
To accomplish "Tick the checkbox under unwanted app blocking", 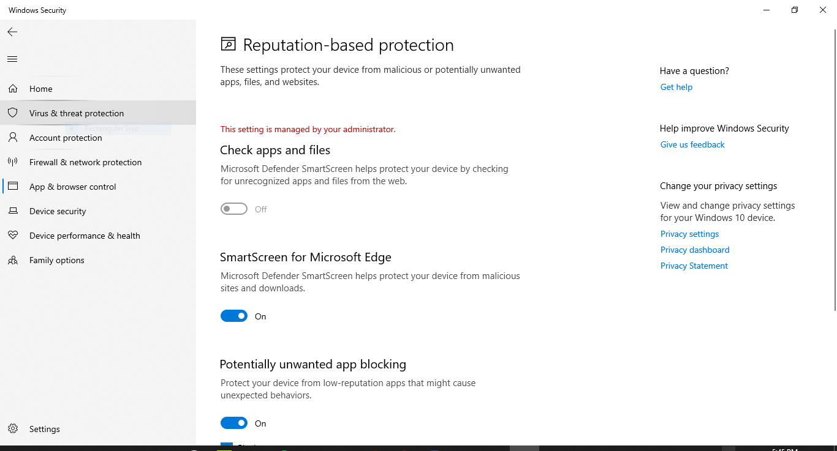I will (227, 446).
